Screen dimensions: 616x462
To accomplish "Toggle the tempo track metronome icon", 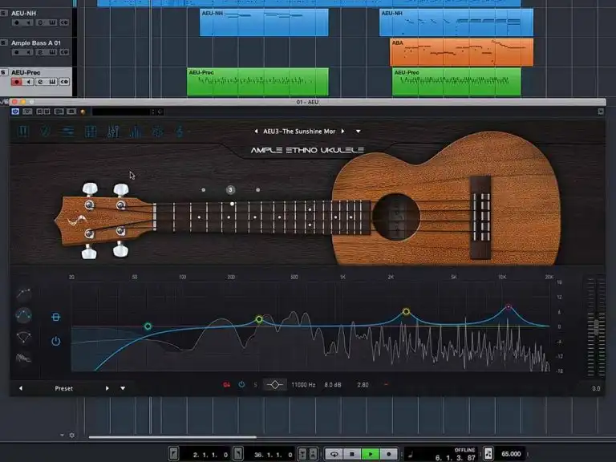I will pyautogui.click(x=488, y=454).
